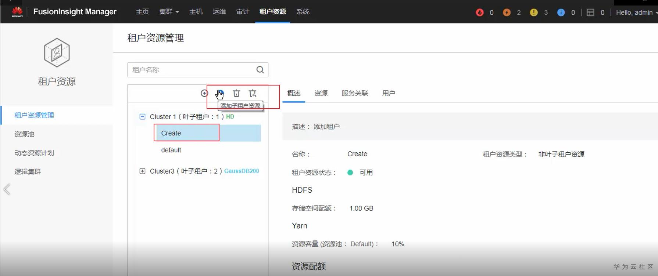
Task: Click the Huawei logo in the header
Action: (x=17, y=12)
